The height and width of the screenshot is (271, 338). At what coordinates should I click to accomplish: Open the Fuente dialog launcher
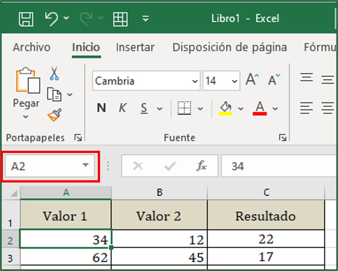tap(282, 137)
